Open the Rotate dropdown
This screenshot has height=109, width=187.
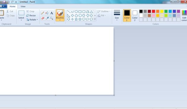click(x=32, y=20)
